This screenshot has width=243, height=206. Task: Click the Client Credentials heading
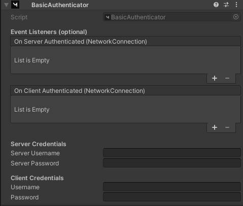[37, 178]
